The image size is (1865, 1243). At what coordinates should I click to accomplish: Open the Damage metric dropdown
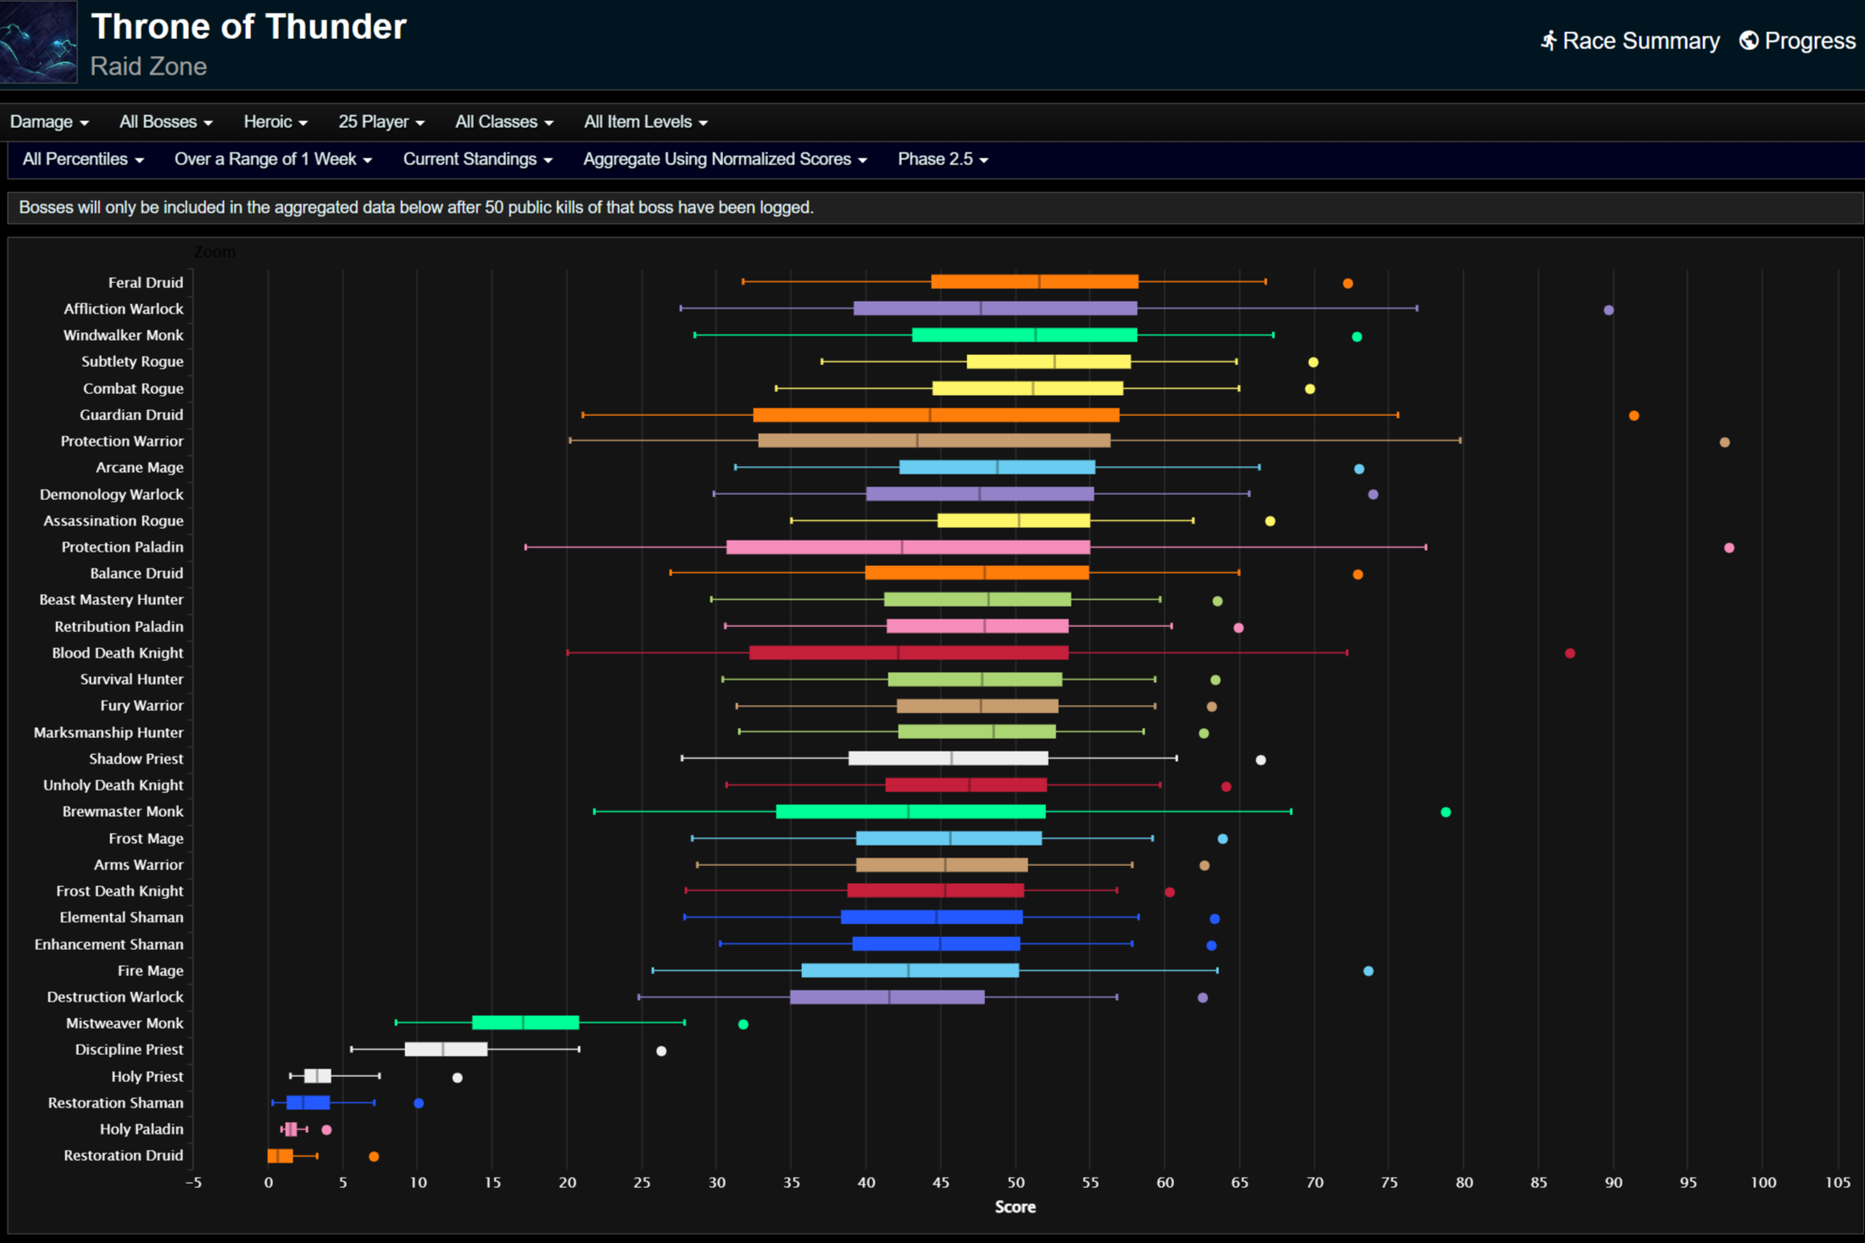49,122
